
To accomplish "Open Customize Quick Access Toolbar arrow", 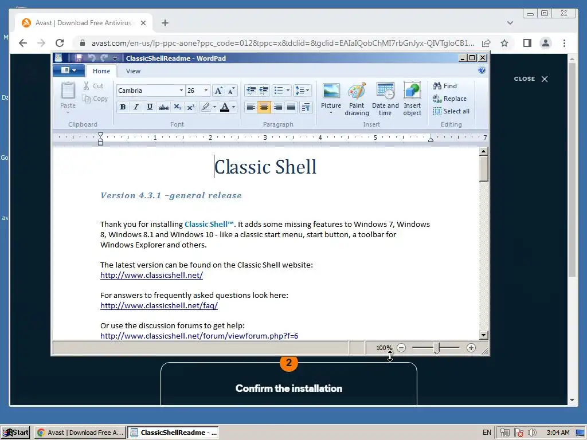I will click(x=115, y=58).
